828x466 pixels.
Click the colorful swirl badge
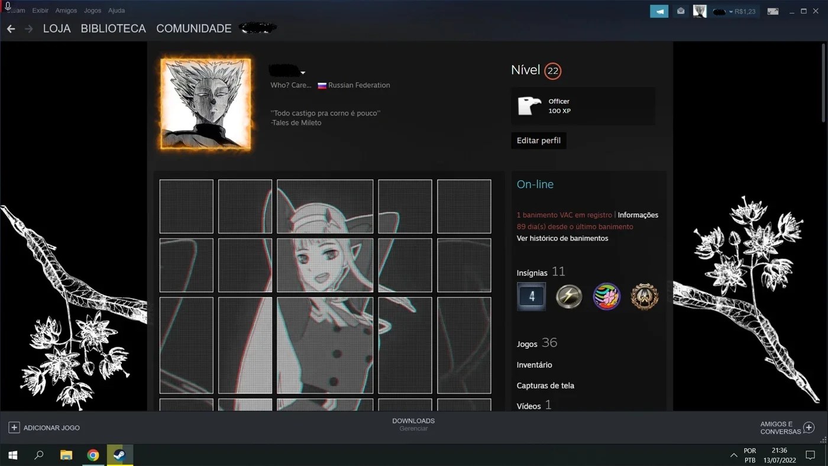point(607,297)
